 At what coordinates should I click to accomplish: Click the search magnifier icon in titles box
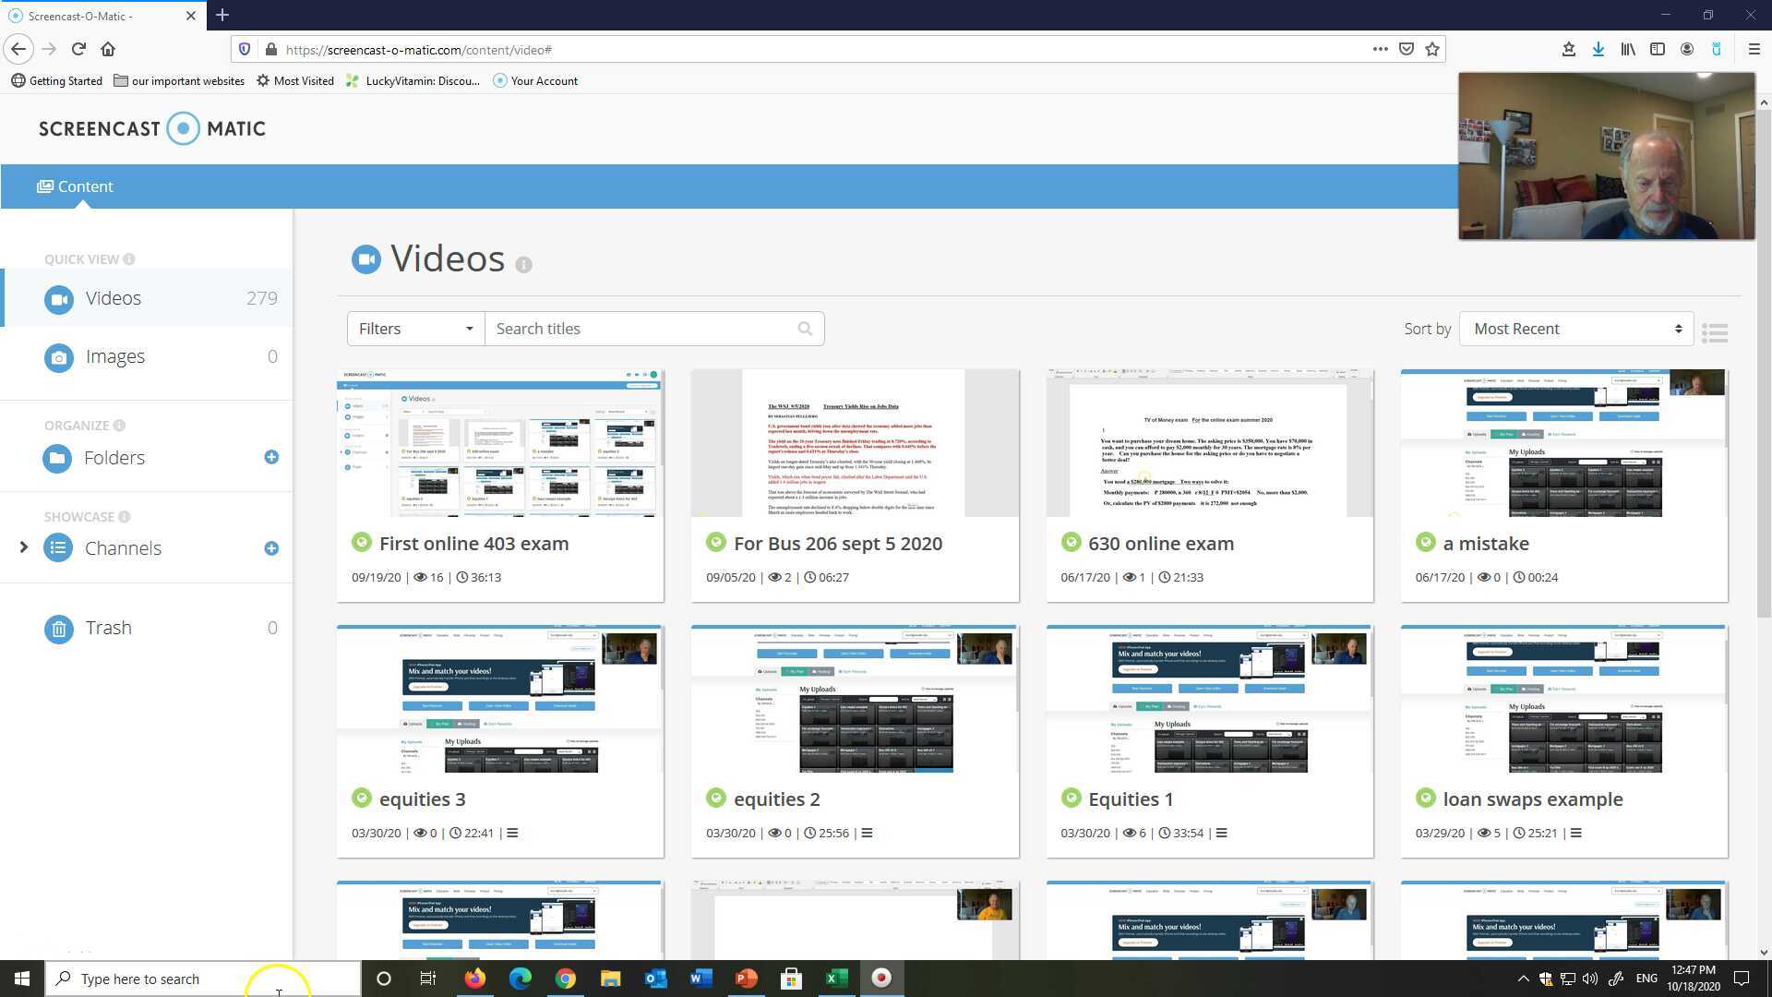pos(805,329)
